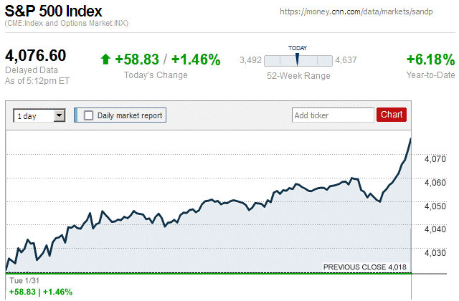Click the TODAY marker on the 52-week range
This screenshot has height=301, width=459.
pos(297,59)
